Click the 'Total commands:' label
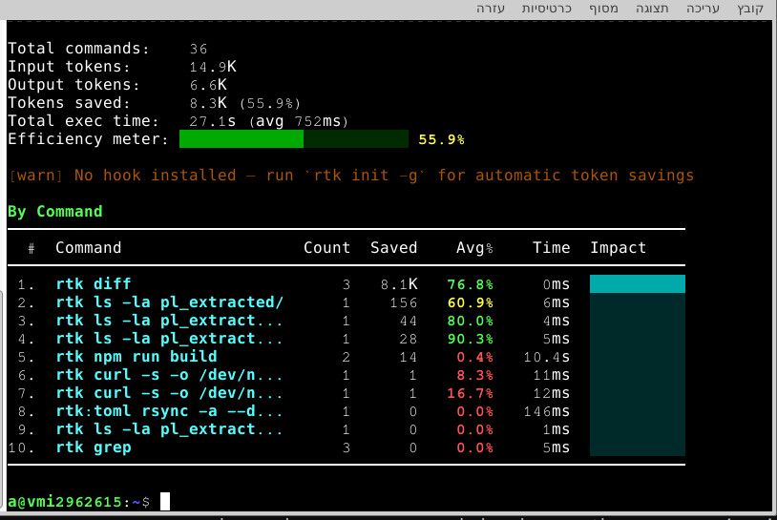Image resolution: width=777 pixels, height=520 pixels. pos(78,48)
